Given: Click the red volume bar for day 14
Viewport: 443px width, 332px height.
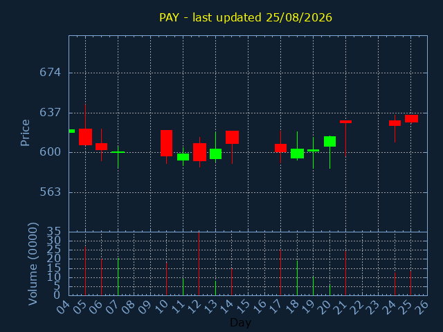Looking at the screenshot, I should coord(232,282).
